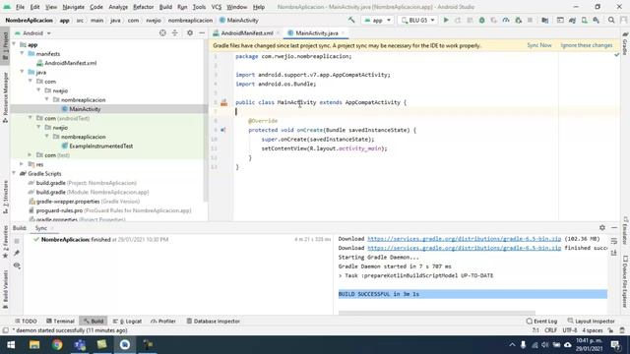Click the Stop square icon in toolbar
The width and height of the screenshot is (630, 354).
click(530, 20)
